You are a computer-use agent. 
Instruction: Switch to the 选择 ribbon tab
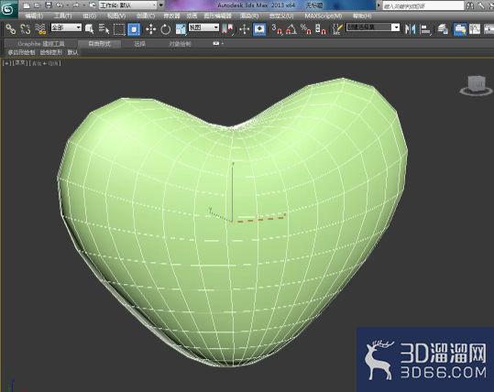point(139,44)
